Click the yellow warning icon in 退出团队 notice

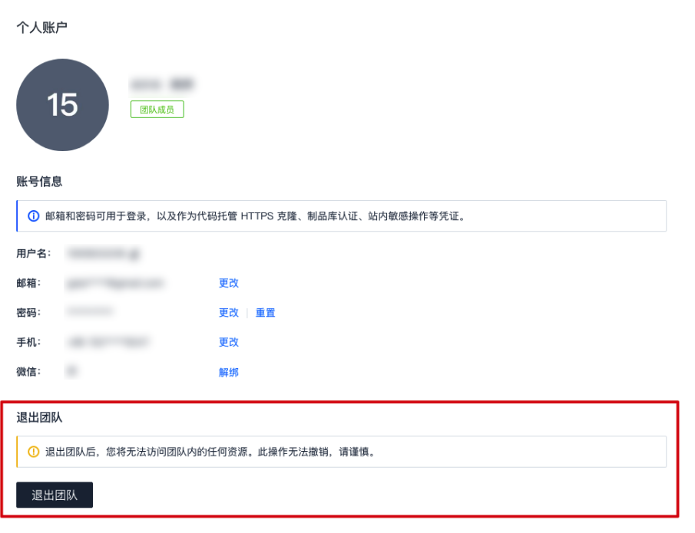point(34,452)
